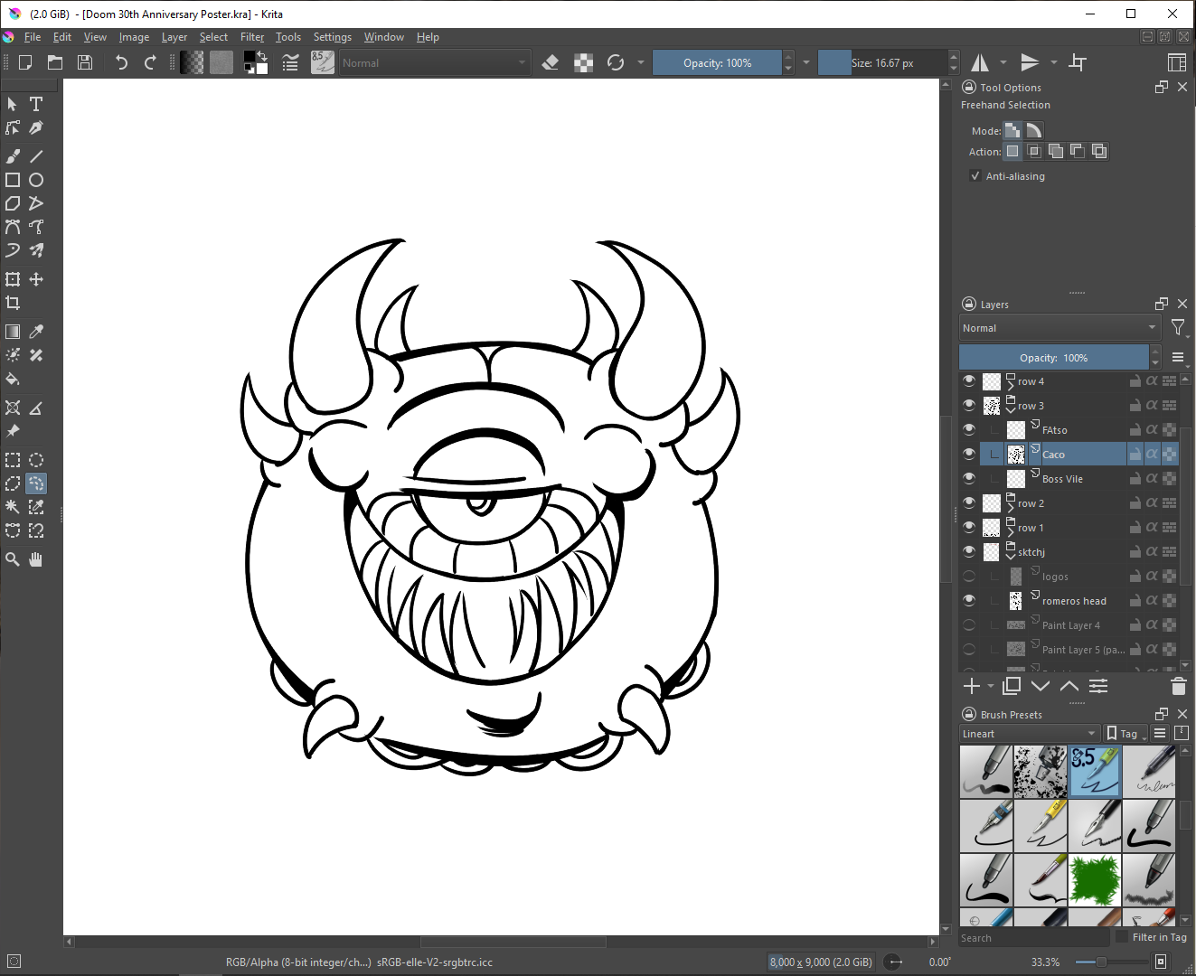
Task: Open the brush blending mode Normal dropdown
Action: (434, 62)
